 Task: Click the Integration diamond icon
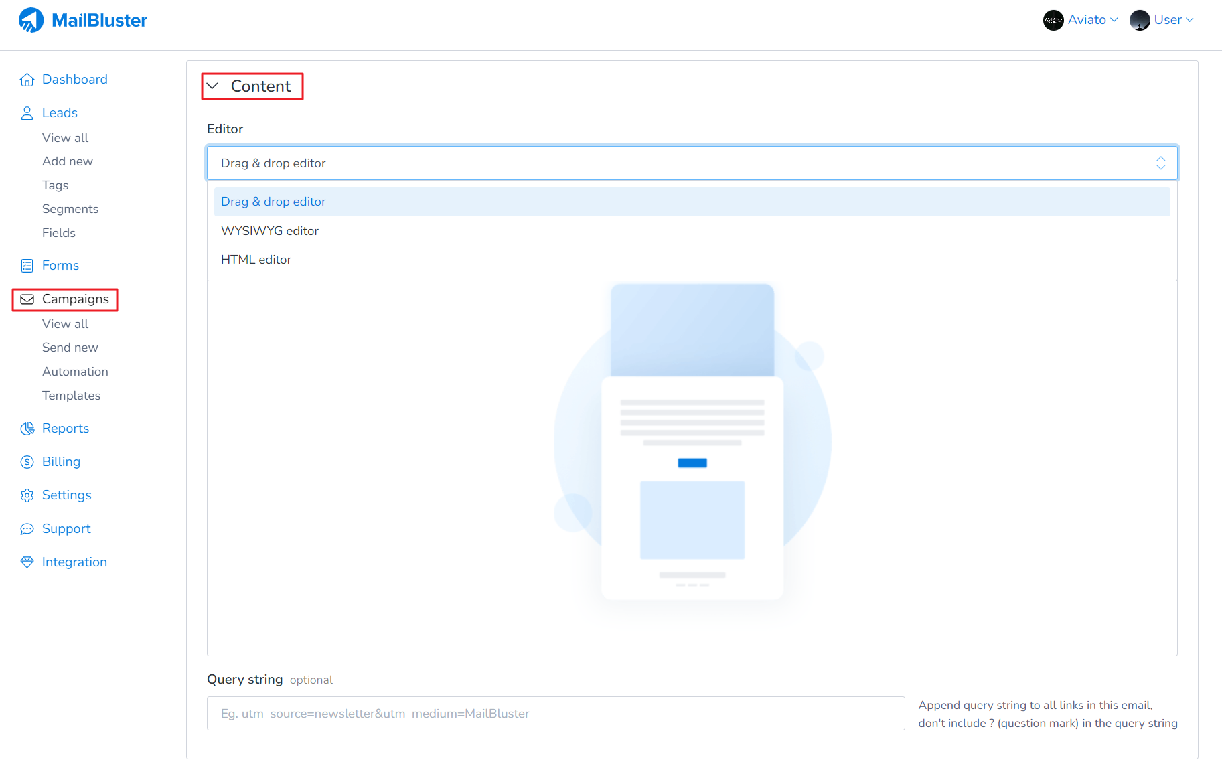tap(27, 562)
